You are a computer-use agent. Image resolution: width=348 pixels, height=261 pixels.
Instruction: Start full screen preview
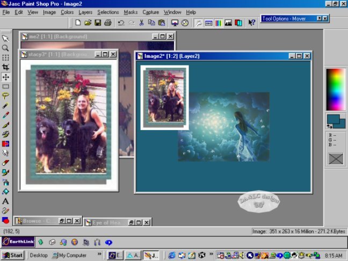175,23
